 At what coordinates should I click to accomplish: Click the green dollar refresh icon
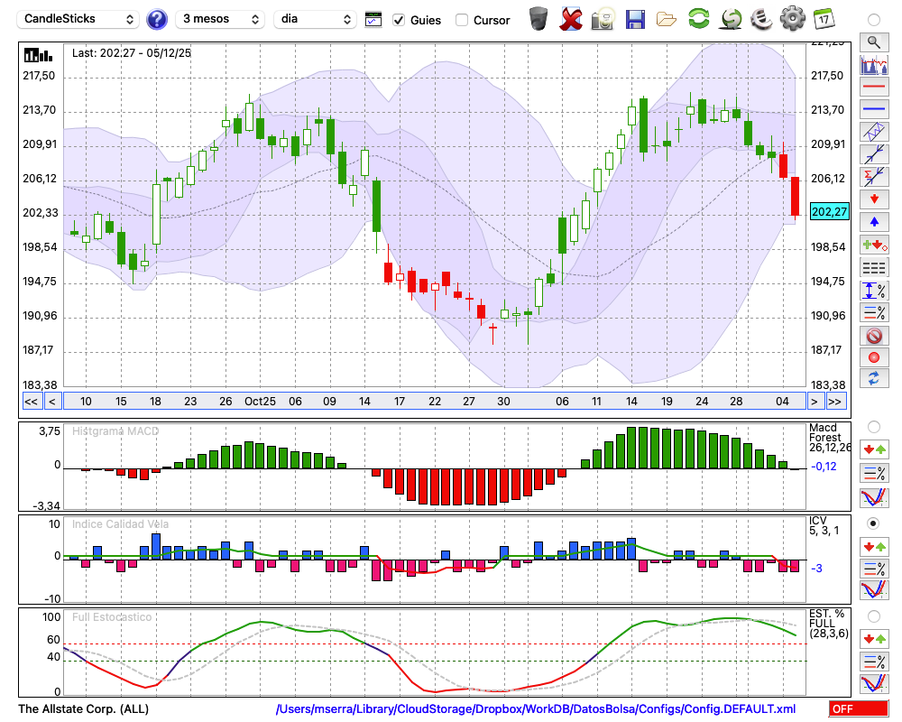pos(731,19)
